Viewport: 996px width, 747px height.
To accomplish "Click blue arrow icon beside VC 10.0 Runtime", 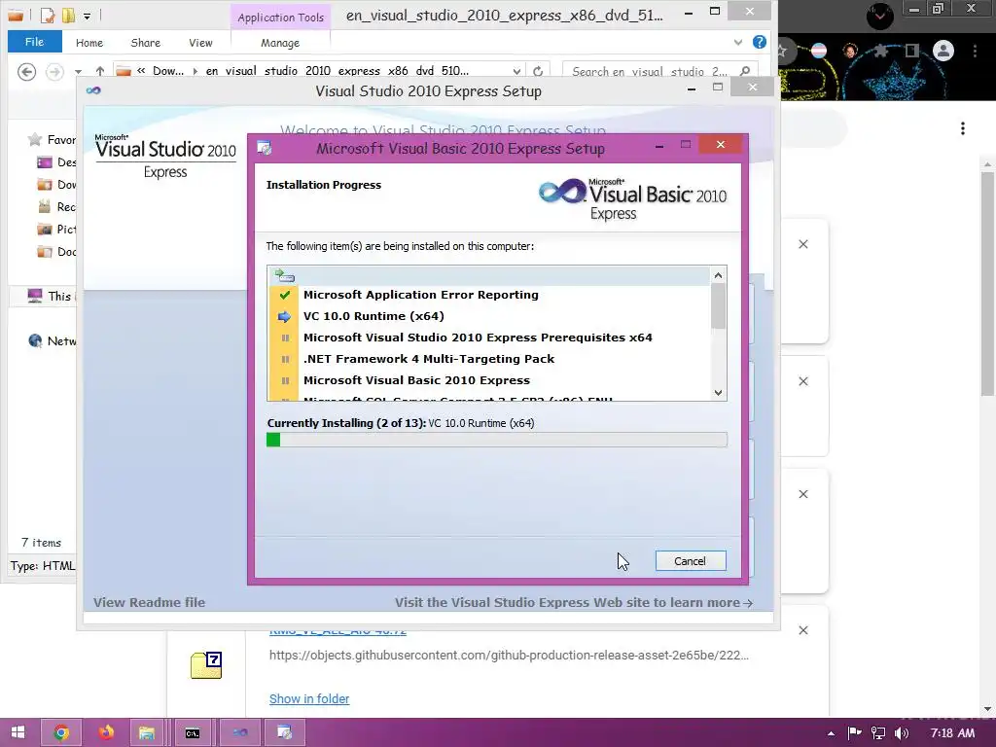I will [x=285, y=316].
